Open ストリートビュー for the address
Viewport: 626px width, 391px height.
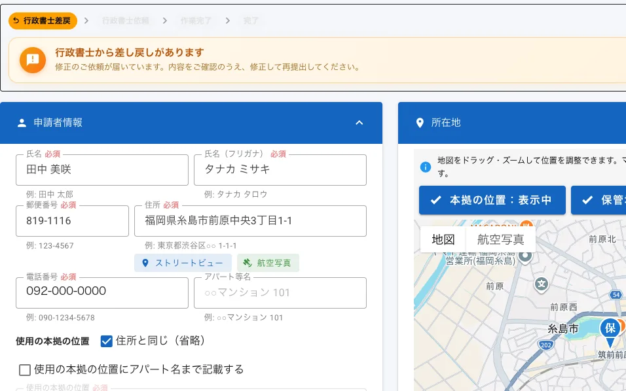click(x=183, y=263)
